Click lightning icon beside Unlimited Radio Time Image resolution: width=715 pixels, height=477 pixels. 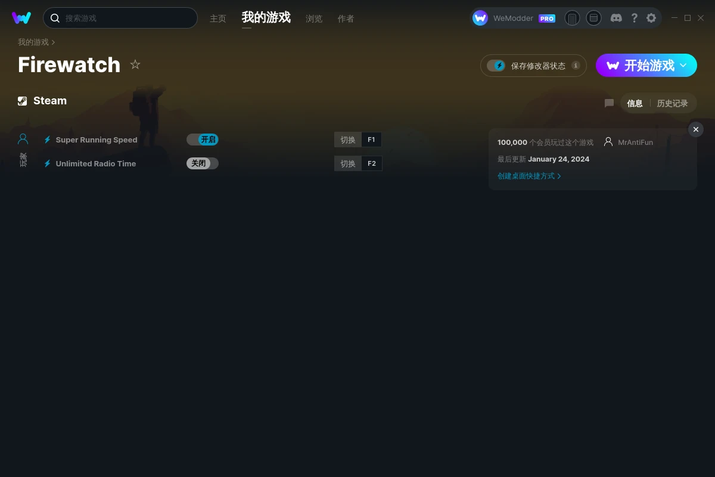coord(48,163)
